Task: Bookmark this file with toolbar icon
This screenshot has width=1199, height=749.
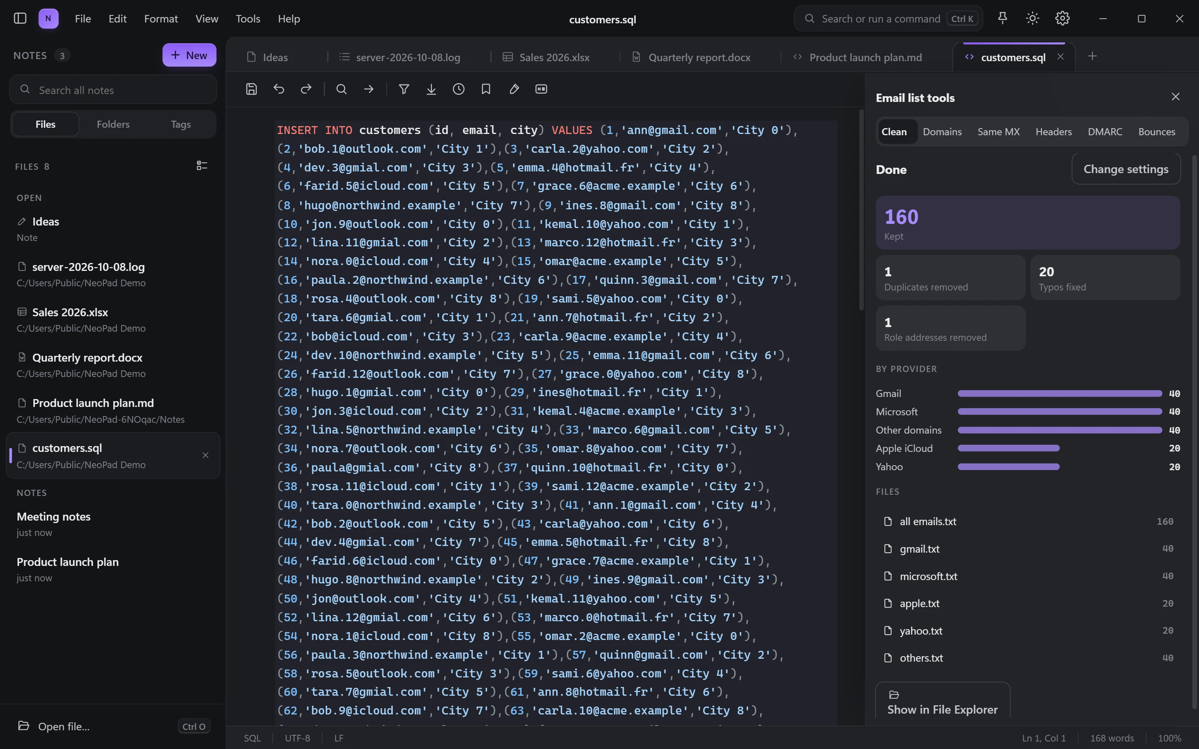Action: (x=486, y=89)
